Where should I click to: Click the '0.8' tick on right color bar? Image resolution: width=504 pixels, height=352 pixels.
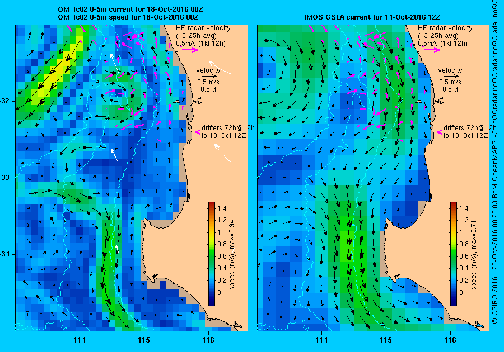click(463, 244)
